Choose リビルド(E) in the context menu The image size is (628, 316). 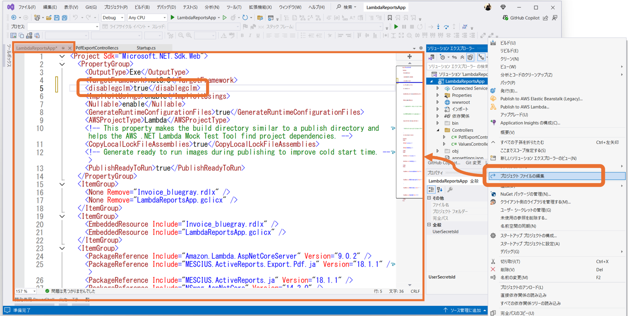point(509,51)
